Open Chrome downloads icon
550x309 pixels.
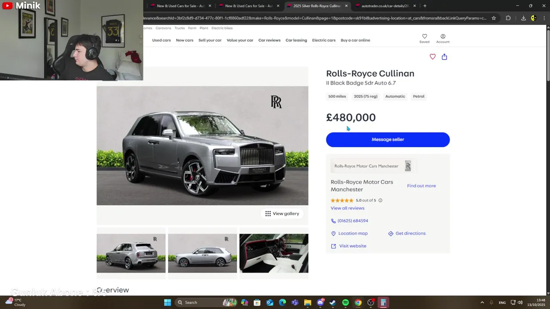pyautogui.click(x=523, y=18)
